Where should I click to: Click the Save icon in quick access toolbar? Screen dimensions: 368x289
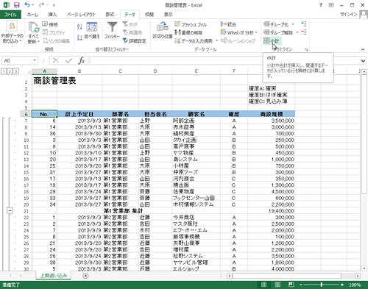click(x=17, y=5)
